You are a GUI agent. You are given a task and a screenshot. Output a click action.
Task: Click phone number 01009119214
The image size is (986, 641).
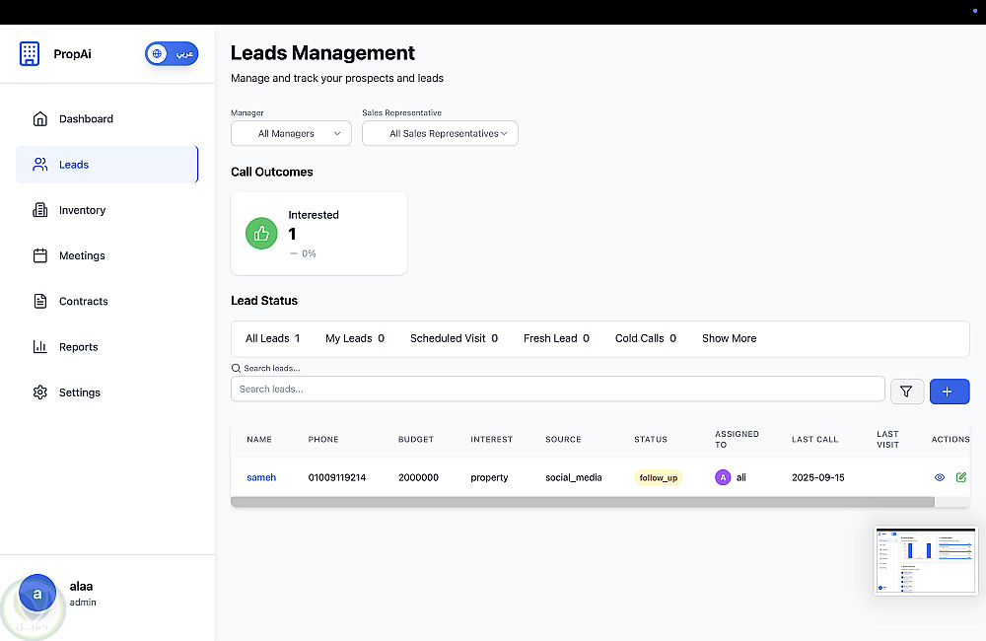(x=337, y=477)
